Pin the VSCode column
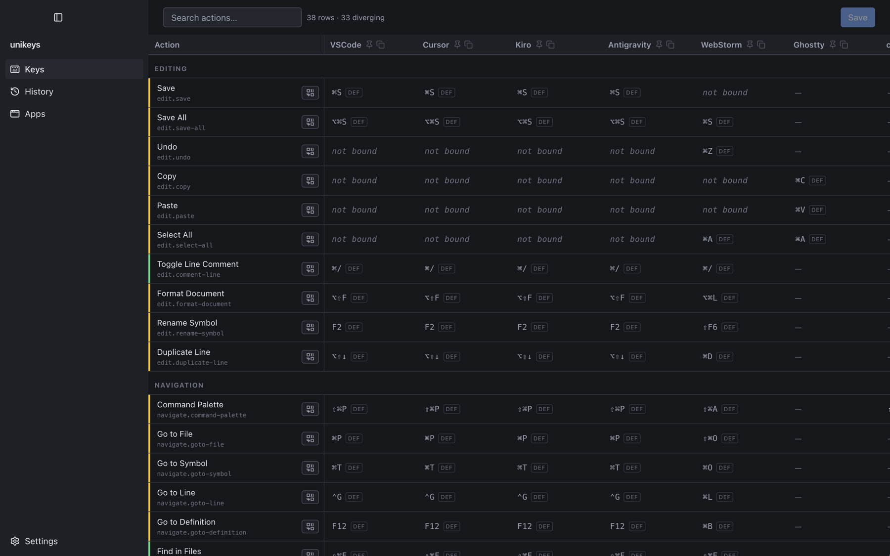This screenshot has width=890, height=556. coord(369,44)
